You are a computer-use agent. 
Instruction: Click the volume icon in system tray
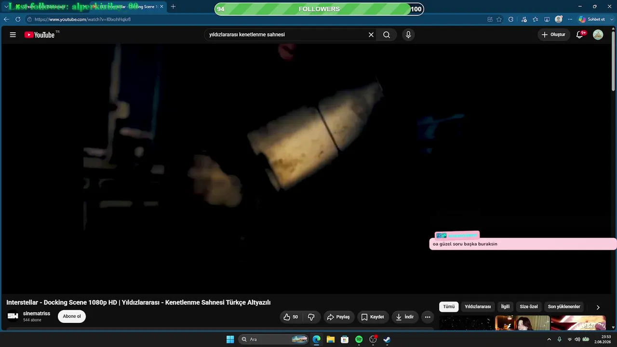point(577,339)
